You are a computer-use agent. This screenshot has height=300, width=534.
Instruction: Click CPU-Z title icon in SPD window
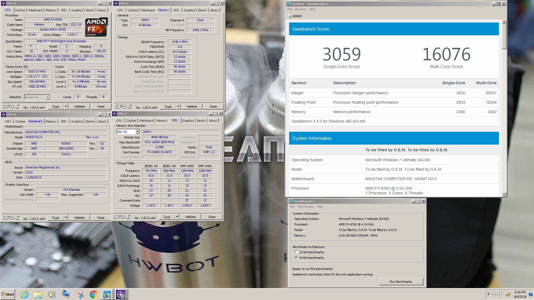click(x=115, y=114)
